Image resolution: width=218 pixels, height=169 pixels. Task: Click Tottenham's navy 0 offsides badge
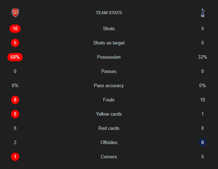[x=202, y=142]
